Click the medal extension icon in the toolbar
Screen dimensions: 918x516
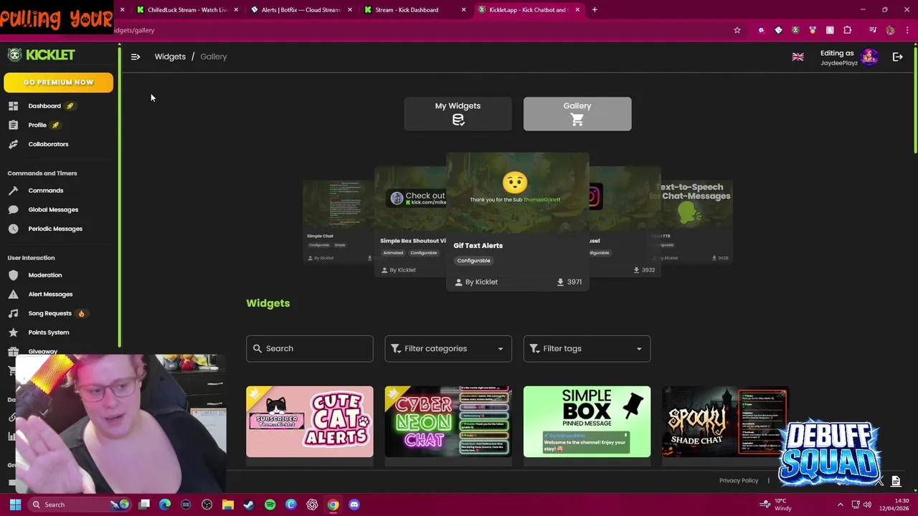pyautogui.click(x=813, y=30)
